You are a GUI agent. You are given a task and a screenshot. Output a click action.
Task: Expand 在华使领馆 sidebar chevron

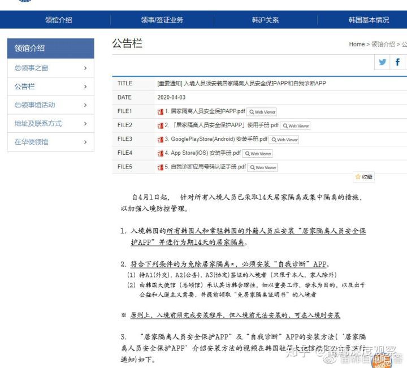coord(85,142)
